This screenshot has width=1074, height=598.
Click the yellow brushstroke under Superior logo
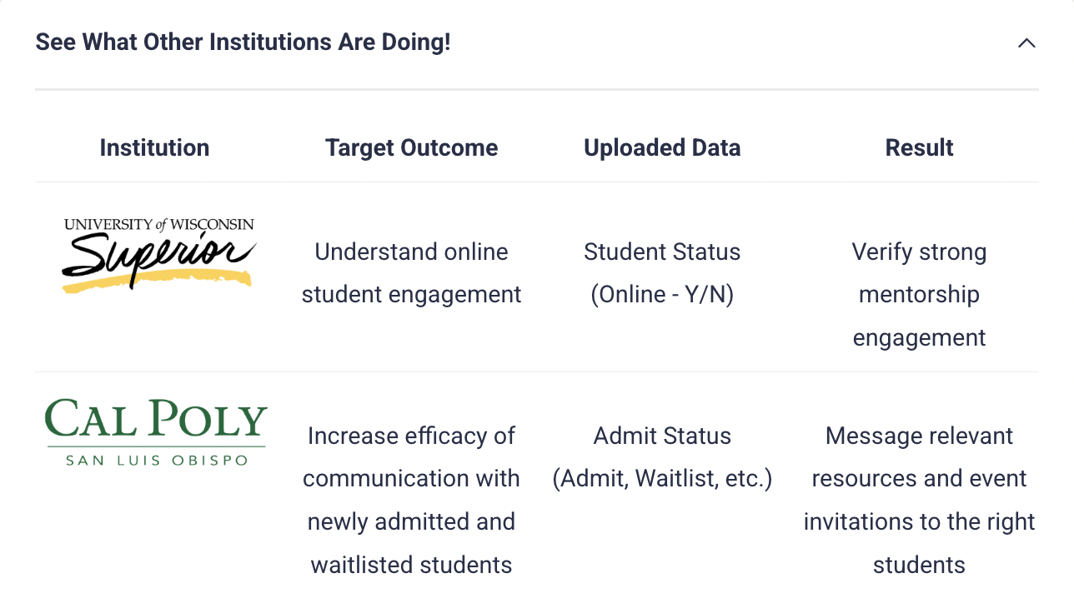[x=158, y=282]
